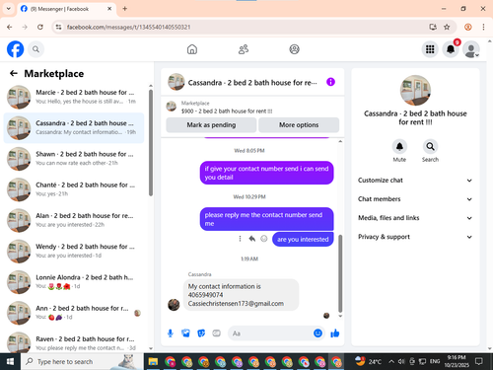Open the $900 Marketplace listing link
493x370 pixels.
(227, 111)
